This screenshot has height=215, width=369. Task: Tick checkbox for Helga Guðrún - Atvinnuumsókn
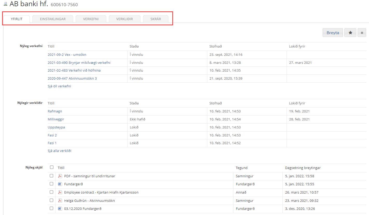click(x=52, y=201)
